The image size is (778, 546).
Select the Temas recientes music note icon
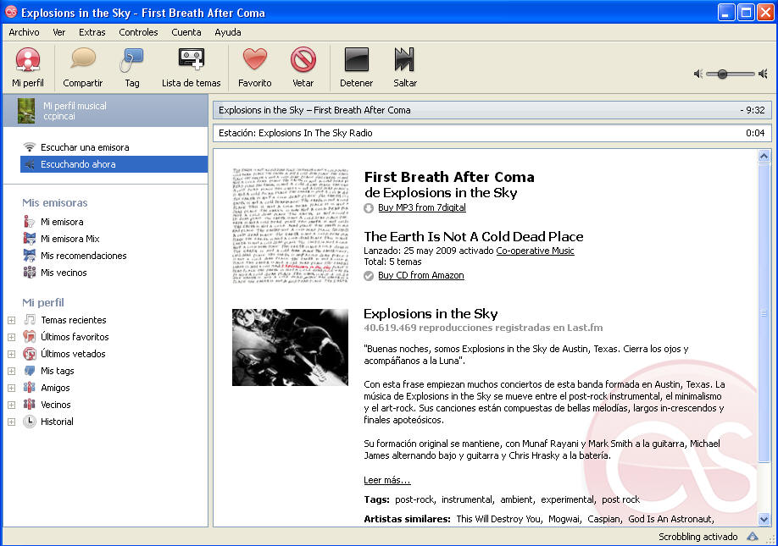[x=30, y=320]
